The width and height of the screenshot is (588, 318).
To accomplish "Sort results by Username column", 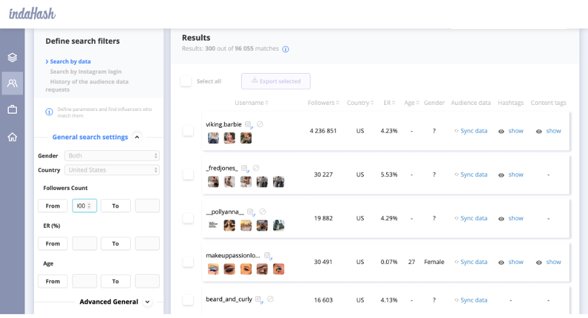I will tap(251, 103).
